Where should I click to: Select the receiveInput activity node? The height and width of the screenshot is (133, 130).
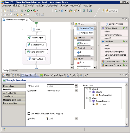[x=36, y=38]
